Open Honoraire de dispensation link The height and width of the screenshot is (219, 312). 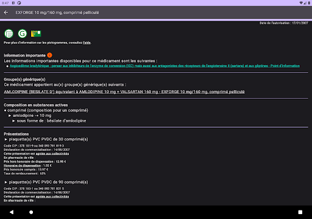click(x=23, y=165)
